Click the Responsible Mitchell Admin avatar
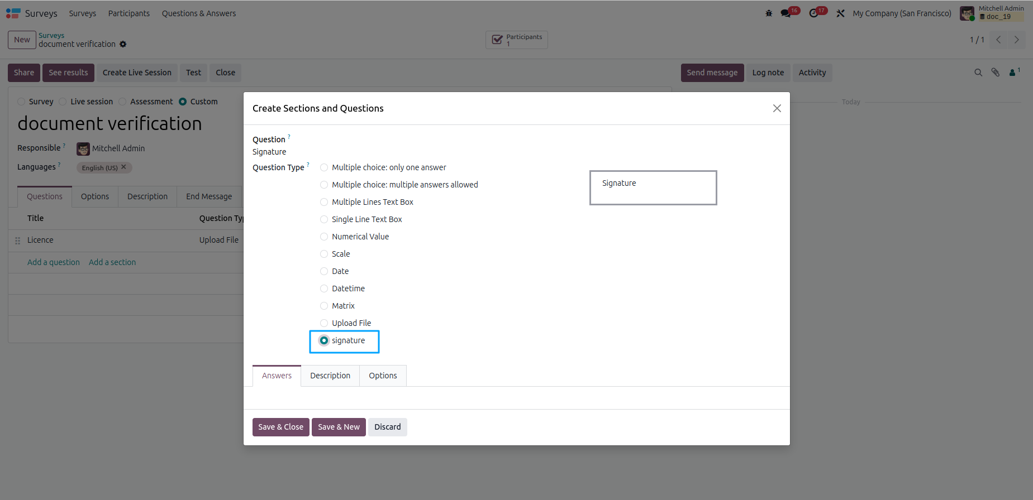Viewport: 1033px width, 500px height. (83, 149)
